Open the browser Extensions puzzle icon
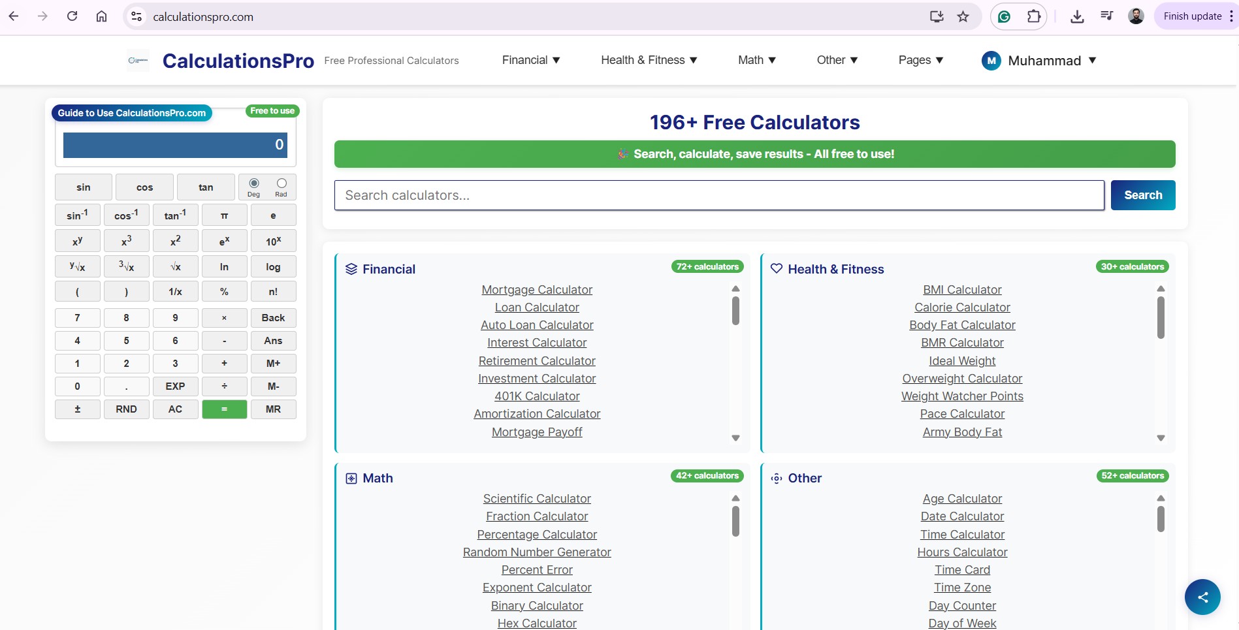Screen dimensions: 1239x630 (1034, 16)
